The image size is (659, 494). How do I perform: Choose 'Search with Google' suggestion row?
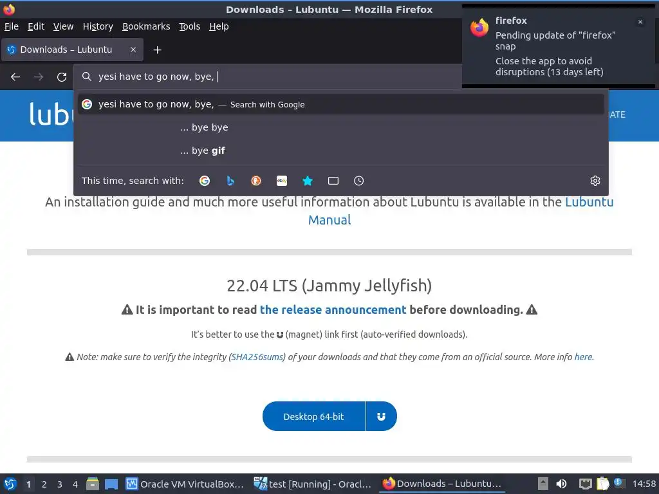point(341,104)
